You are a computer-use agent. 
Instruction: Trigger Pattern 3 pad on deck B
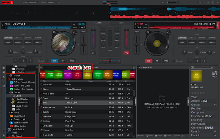tap(202, 43)
